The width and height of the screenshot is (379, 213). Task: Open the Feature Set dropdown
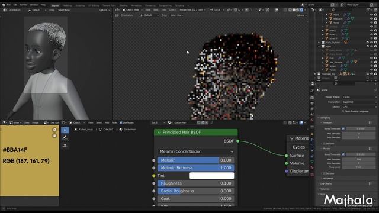pos(359,102)
